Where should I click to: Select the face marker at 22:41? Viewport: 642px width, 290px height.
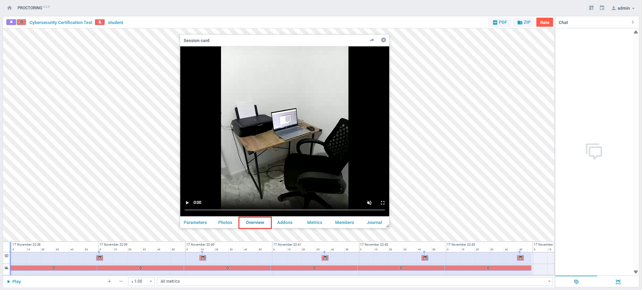(x=325, y=258)
